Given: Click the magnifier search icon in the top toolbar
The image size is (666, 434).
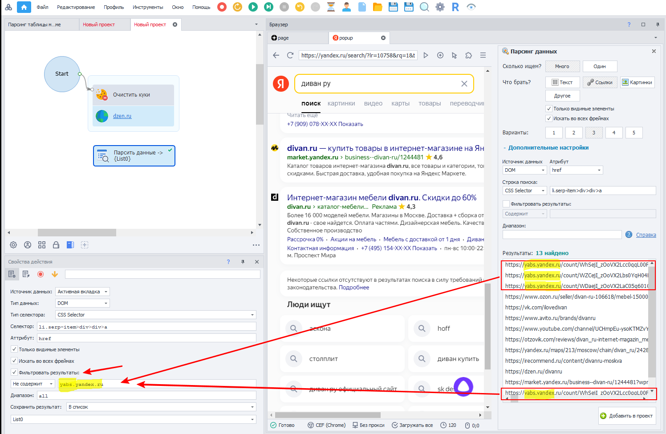Looking at the screenshot, I should [424, 7].
